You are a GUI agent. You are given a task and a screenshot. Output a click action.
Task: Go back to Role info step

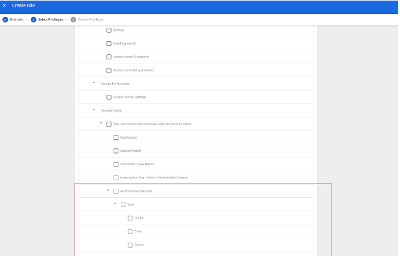coord(13,19)
